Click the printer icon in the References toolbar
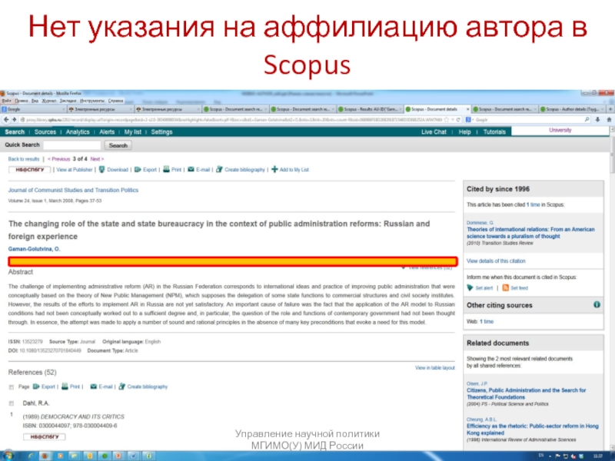The image size is (615, 461). [x=65, y=386]
